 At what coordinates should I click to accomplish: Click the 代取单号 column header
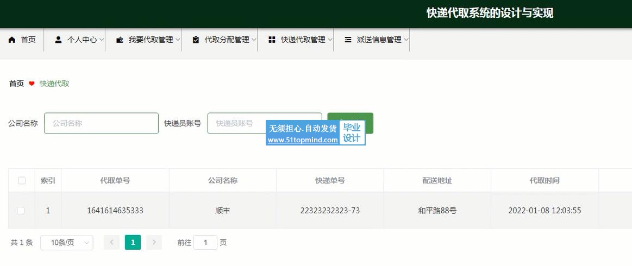click(115, 181)
